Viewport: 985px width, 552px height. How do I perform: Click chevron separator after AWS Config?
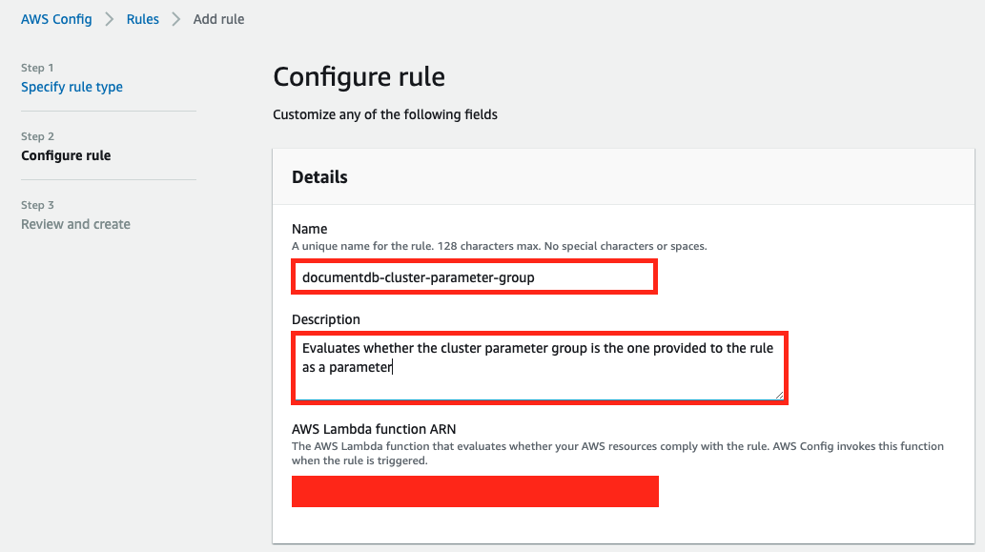tap(110, 19)
